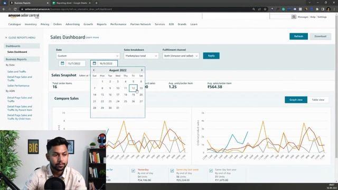The image size is (338, 190).
Task: Open the start date calendar icon
Action: click(x=62, y=63)
